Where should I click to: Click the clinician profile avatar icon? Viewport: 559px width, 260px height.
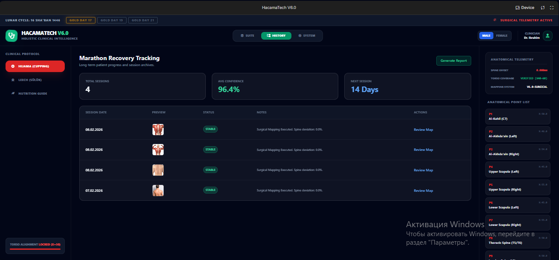point(548,36)
